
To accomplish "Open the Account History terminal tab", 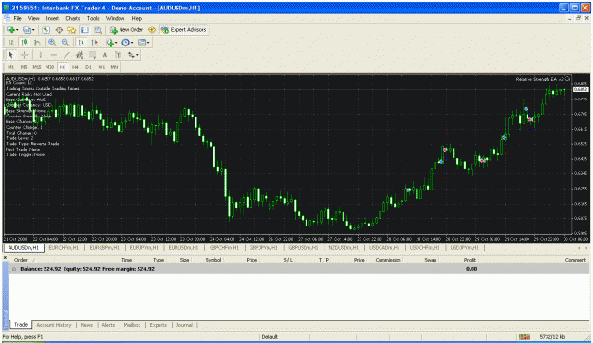I will coord(54,325).
